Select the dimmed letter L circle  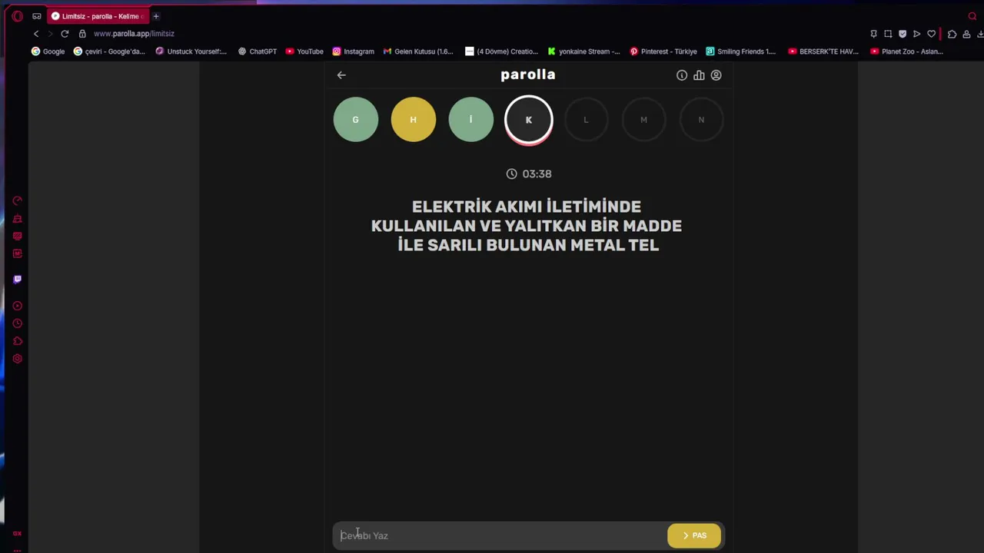tap(586, 120)
